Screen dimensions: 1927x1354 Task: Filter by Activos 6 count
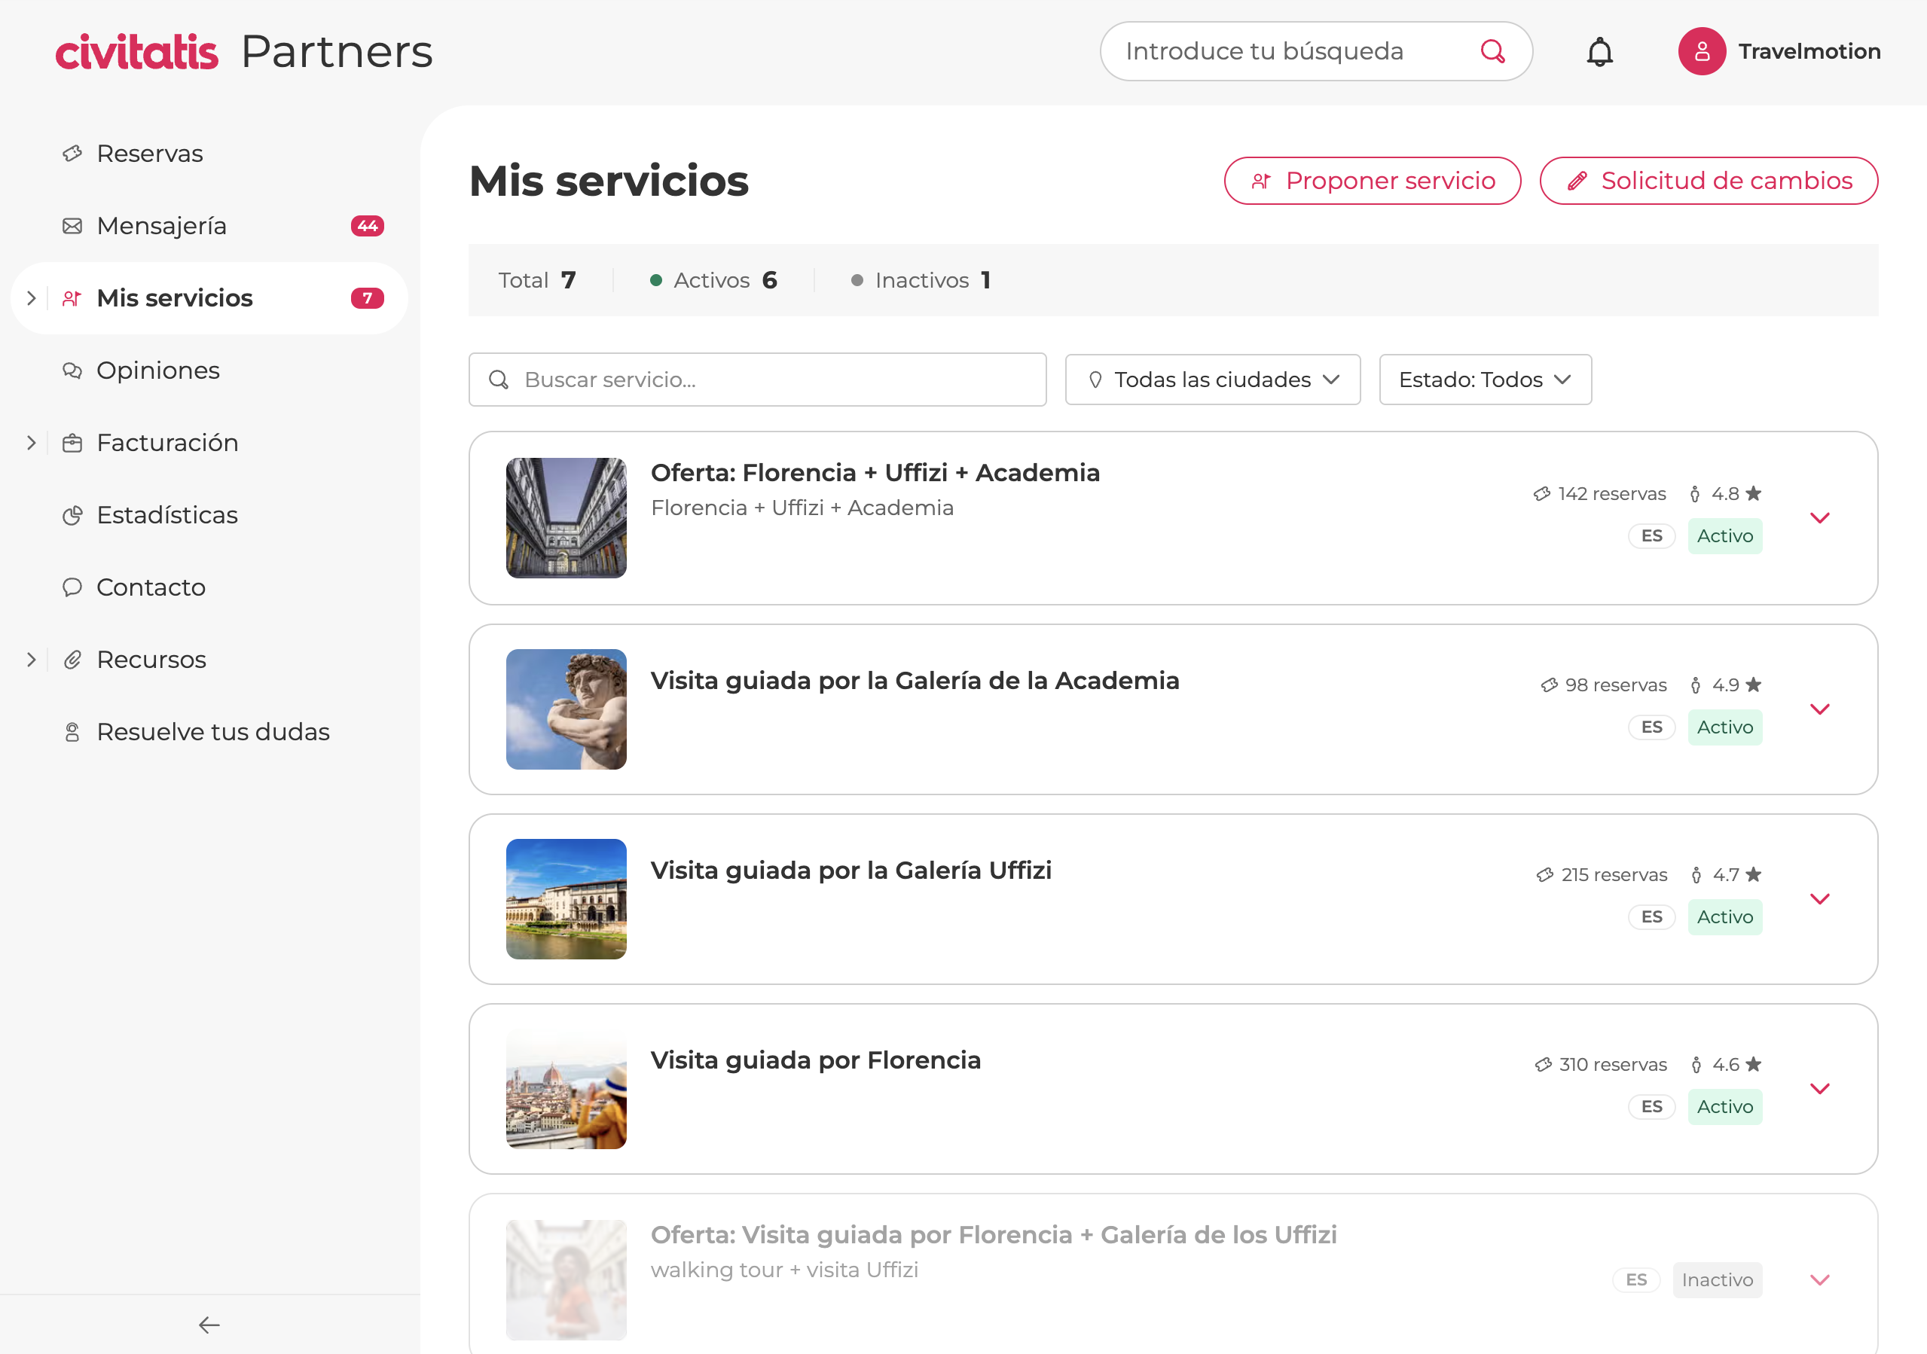(713, 280)
